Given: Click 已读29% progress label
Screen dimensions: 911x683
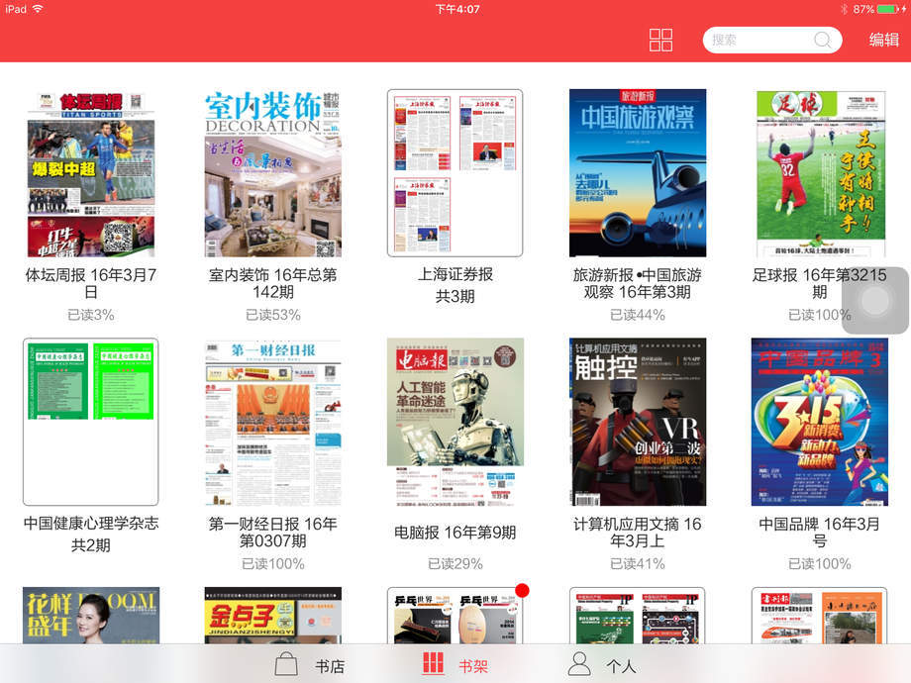Looking at the screenshot, I should pyautogui.click(x=455, y=563).
